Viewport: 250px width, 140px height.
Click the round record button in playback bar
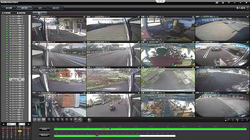[89, 120]
